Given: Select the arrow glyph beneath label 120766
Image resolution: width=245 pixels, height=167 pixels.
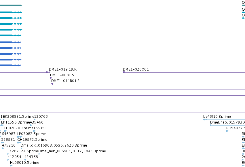Looking at the screenshot, I should (x=35, y=119).
